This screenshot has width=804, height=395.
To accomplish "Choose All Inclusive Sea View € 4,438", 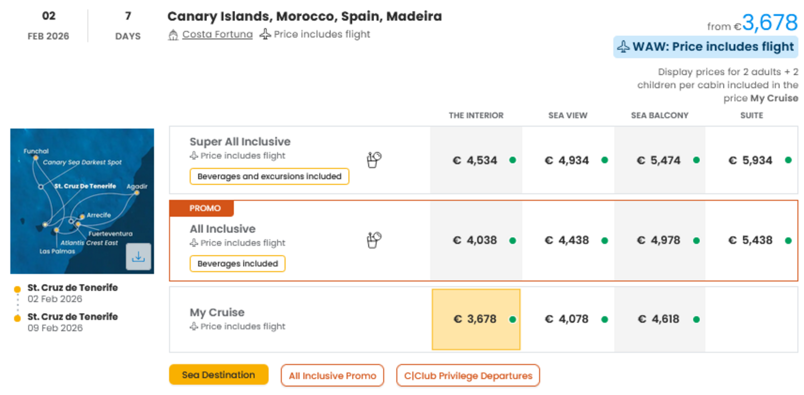I will coord(567,240).
